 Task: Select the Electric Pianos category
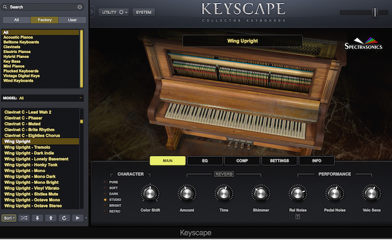[x=17, y=51]
